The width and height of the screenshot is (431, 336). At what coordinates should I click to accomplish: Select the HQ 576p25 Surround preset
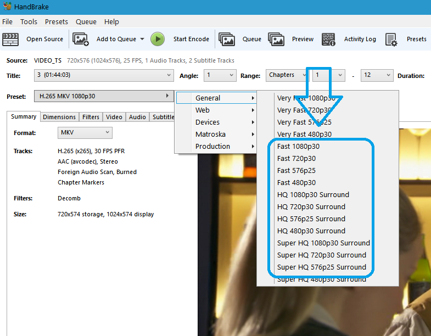[x=311, y=219]
